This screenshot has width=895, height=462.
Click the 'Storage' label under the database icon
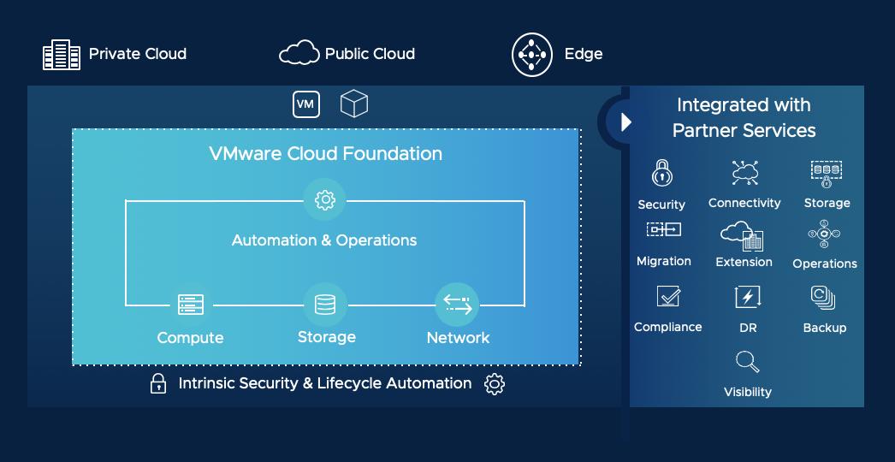coord(327,337)
